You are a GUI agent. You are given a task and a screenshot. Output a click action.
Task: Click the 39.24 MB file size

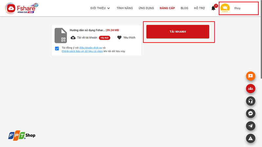coord(113,30)
